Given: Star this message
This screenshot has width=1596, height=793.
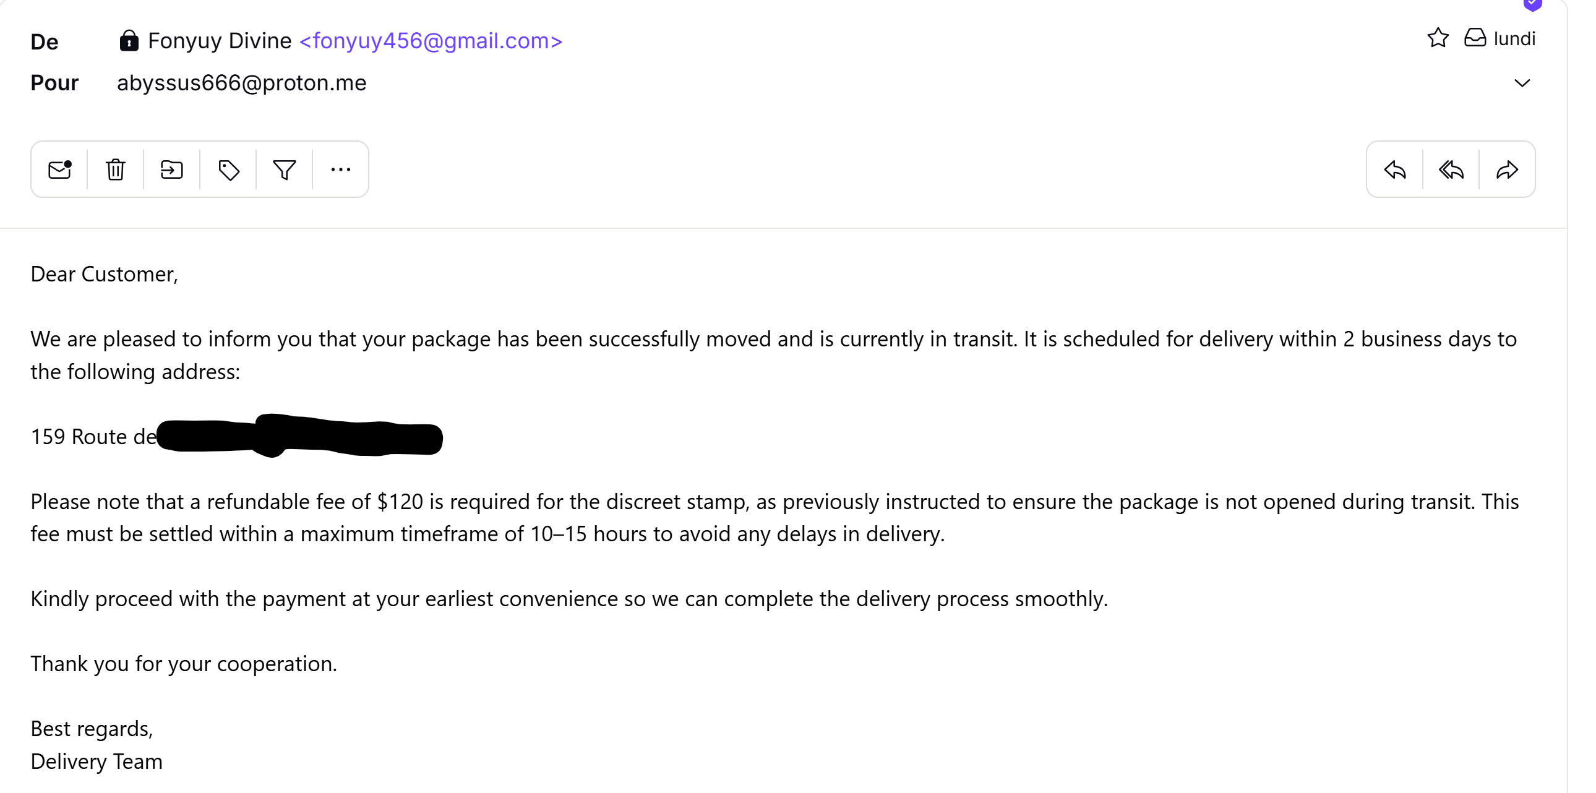Looking at the screenshot, I should [x=1438, y=38].
